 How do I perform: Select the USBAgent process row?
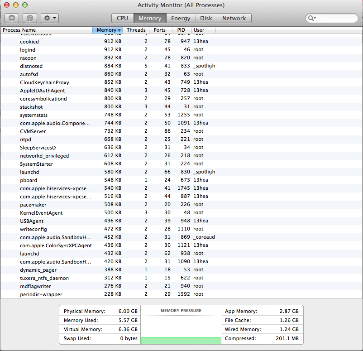point(181,221)
